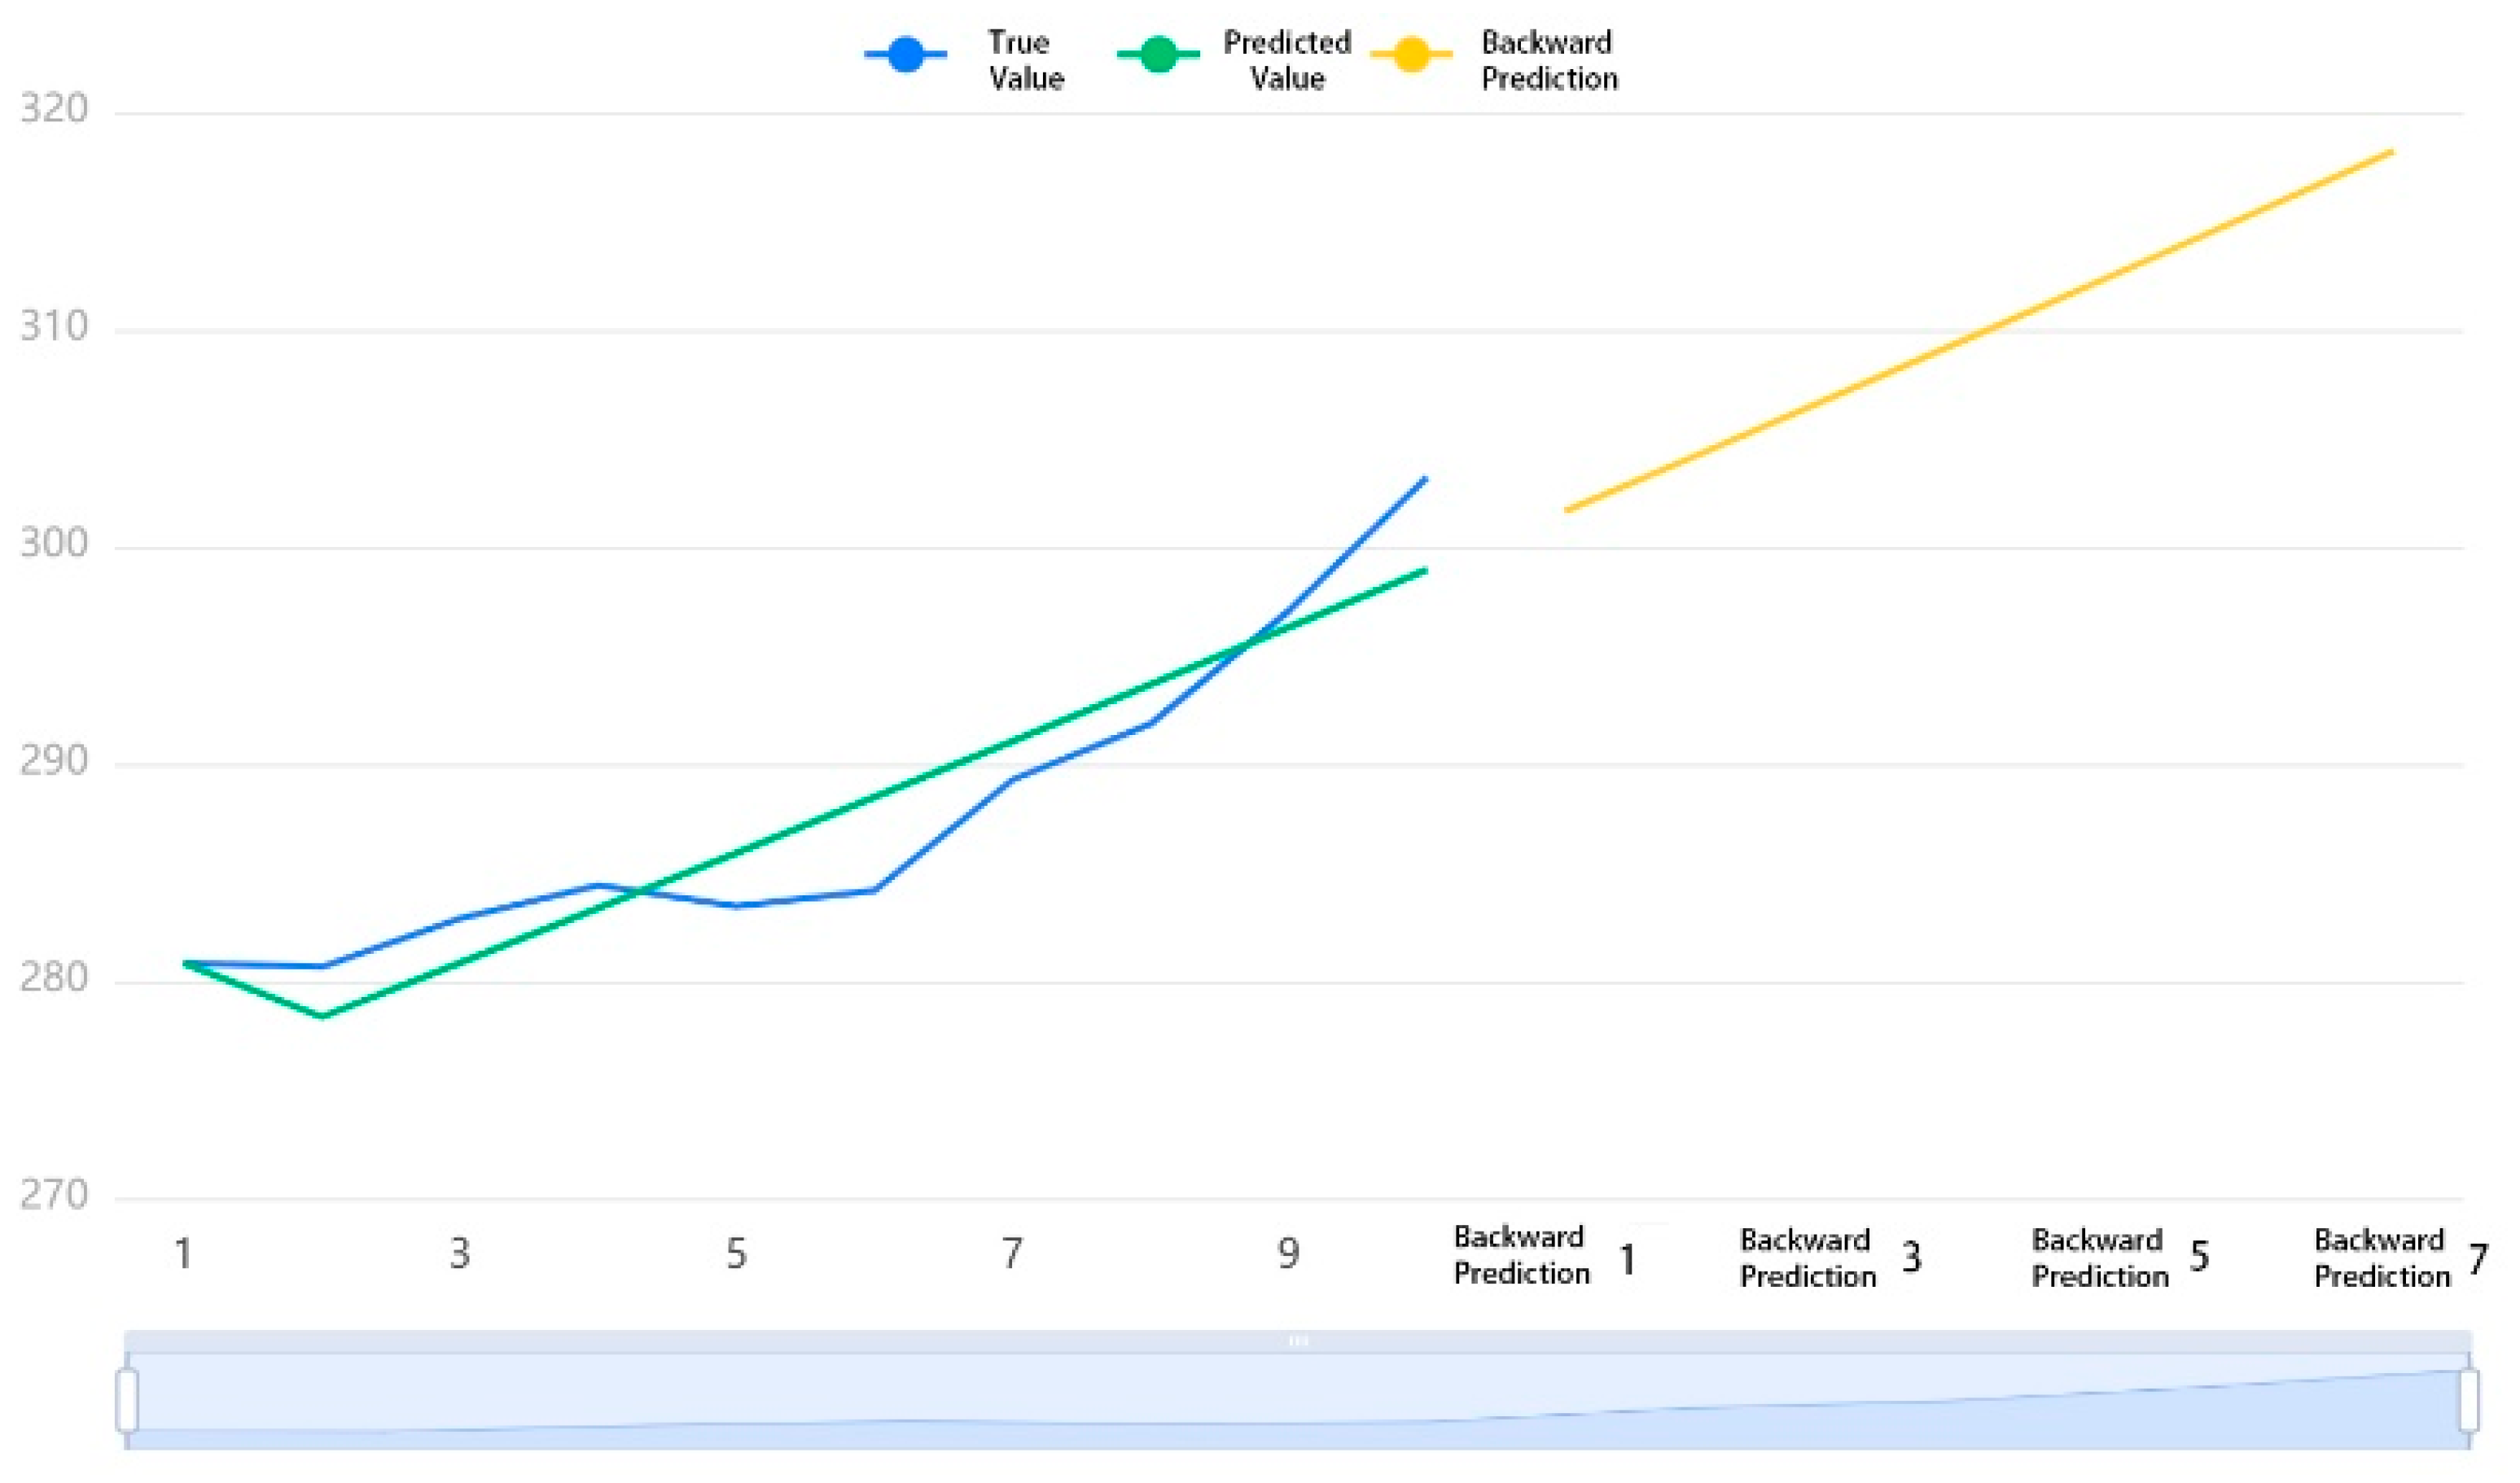Click the yellow Backward Prediction line

(1980, 330)
